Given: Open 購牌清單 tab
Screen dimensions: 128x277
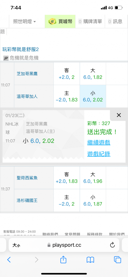Looking at the screenshot, I should pyautogui.click(x=90, y=22).
